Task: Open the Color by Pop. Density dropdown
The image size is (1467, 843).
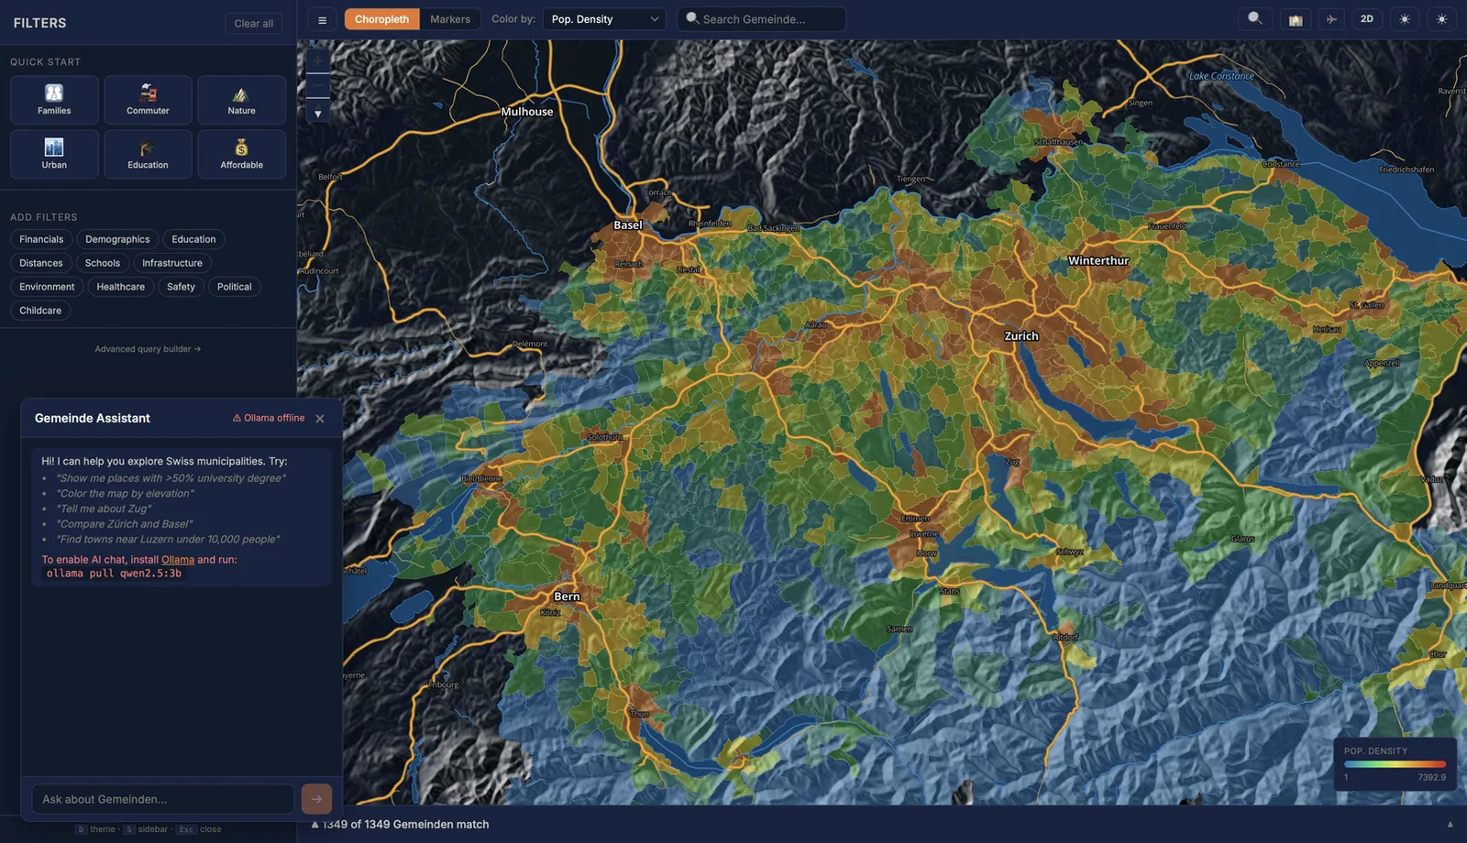Action: coord(604,19)
